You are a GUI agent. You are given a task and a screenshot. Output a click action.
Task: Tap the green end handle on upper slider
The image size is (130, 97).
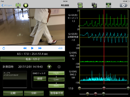(x=128, y=88)
